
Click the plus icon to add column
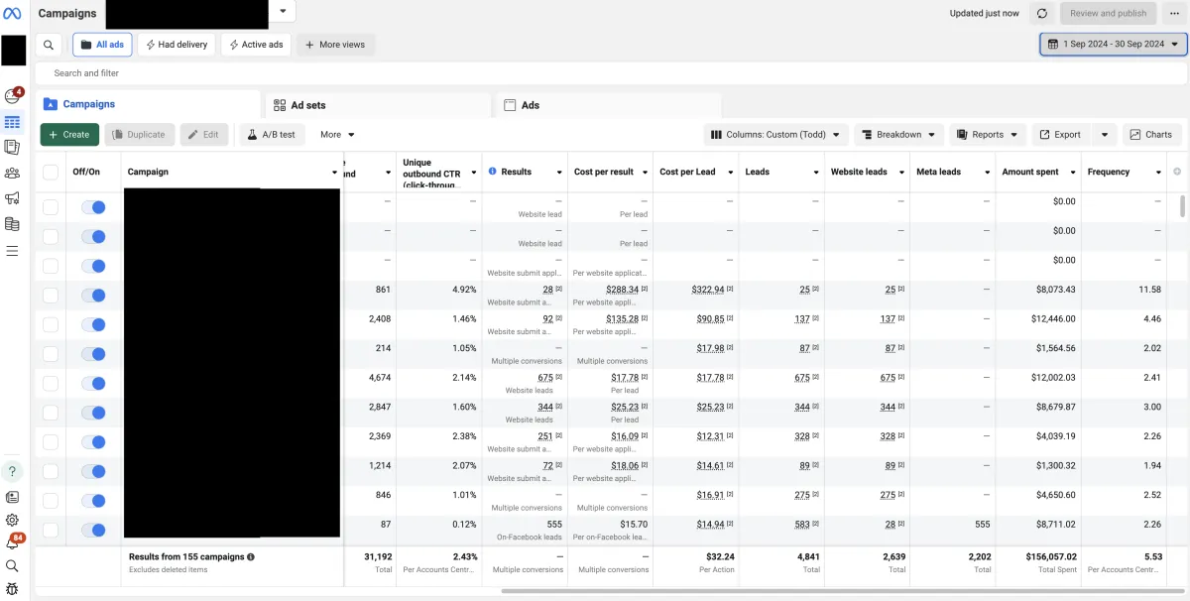click(x=1177, y=172)
